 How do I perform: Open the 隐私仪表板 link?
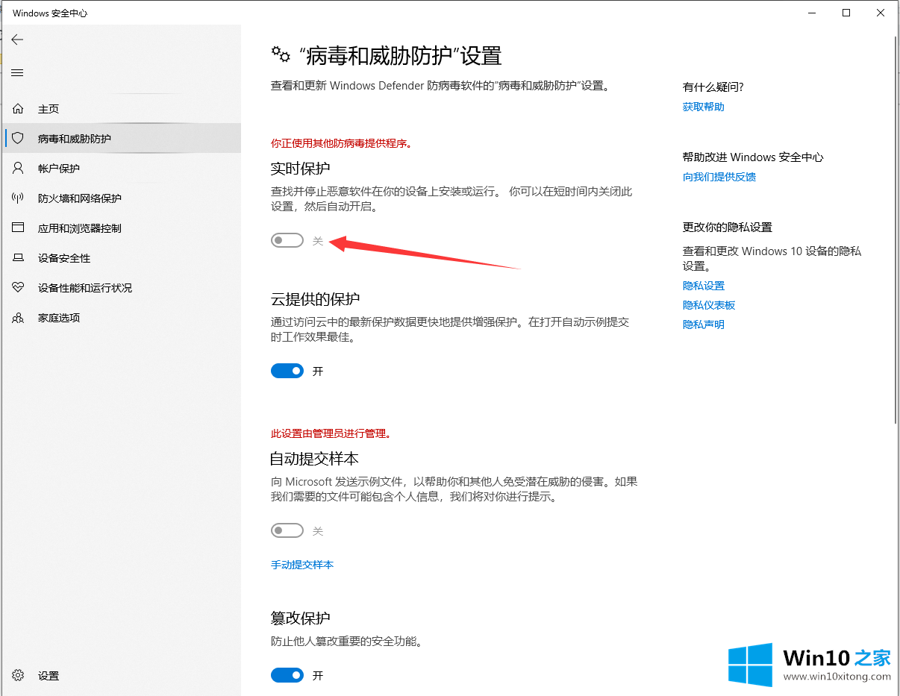[709, 305]
